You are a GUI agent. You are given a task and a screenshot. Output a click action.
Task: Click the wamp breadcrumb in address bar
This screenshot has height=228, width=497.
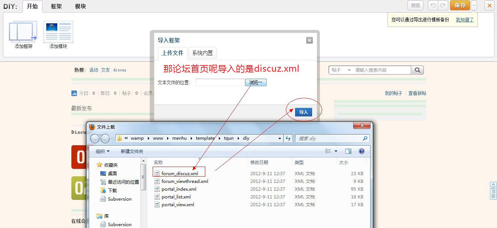(137, 138)
